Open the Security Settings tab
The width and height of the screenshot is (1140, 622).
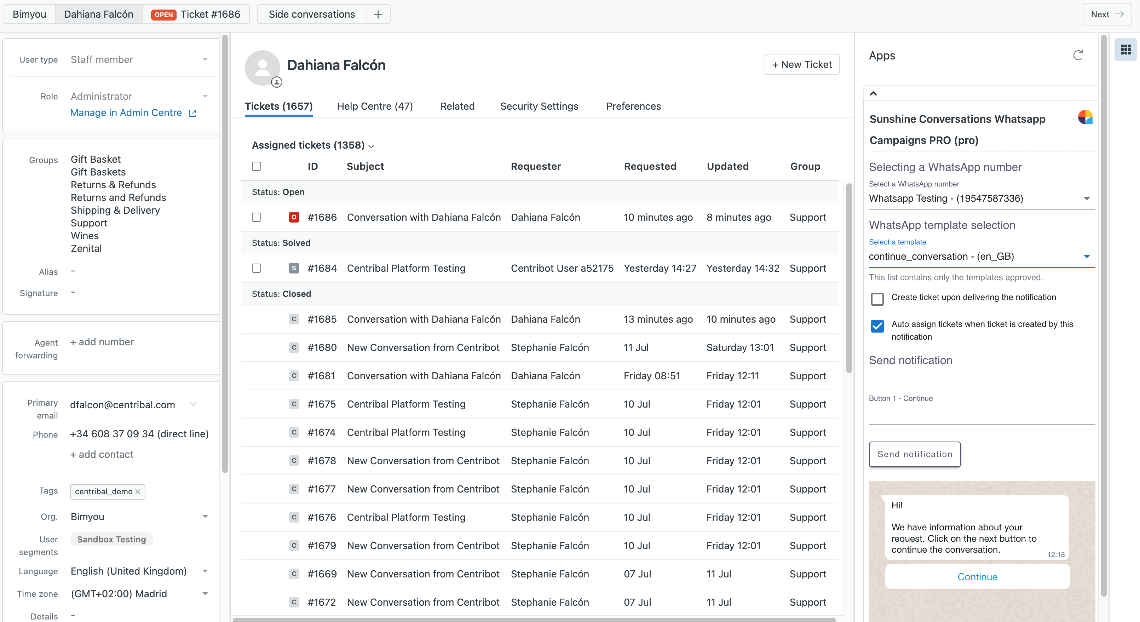(x=539, y=106)
